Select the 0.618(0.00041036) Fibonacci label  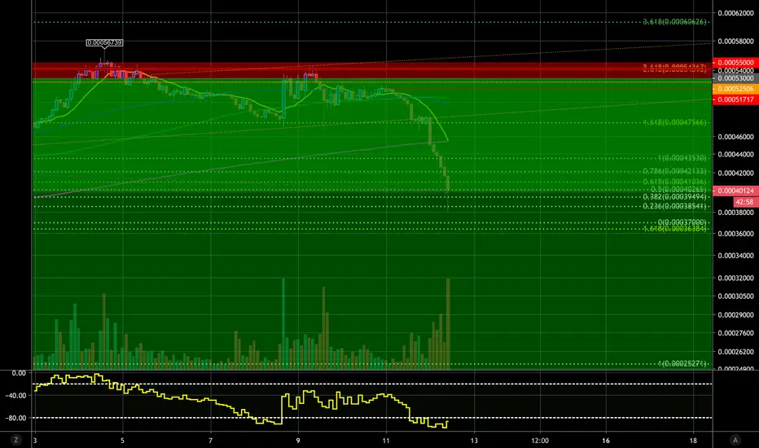674,182
